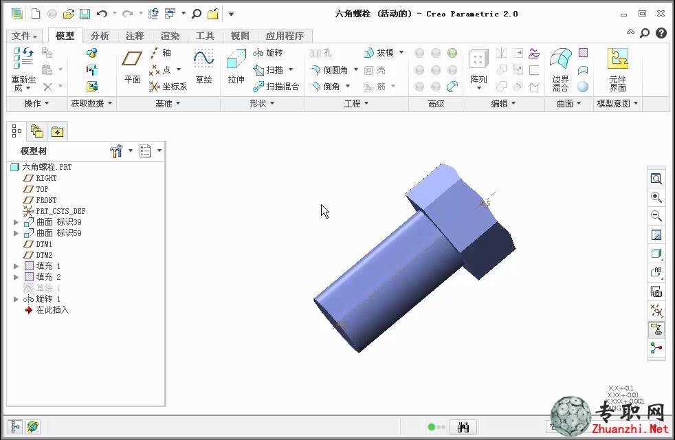Click the repaint screen icon
The image size is (675, 440).
(656, 235)
